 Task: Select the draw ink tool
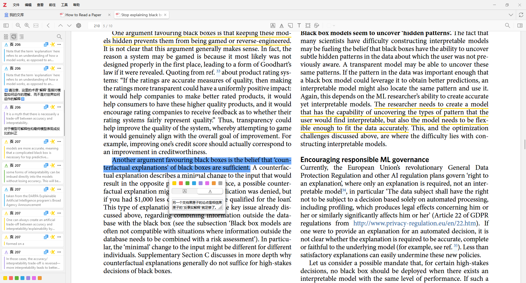(317, 26)
